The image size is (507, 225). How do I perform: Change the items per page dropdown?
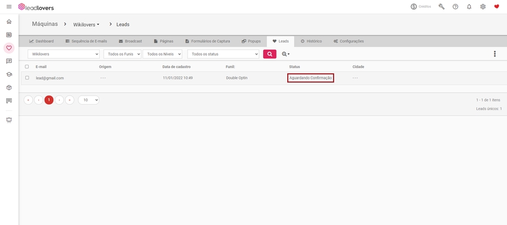(x=88, y=100)
